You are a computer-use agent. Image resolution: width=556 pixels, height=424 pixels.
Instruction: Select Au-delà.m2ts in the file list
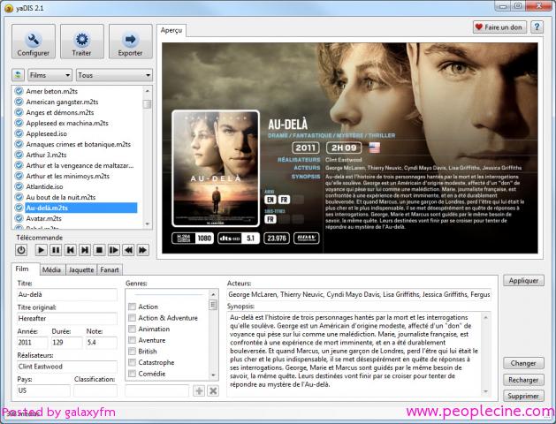coord(81,208)
